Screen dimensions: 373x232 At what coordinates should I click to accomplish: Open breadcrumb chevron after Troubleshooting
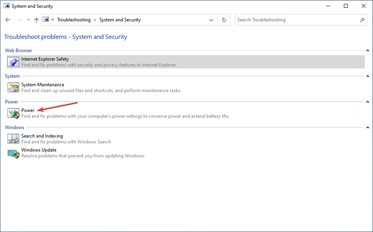pos(95,20)
